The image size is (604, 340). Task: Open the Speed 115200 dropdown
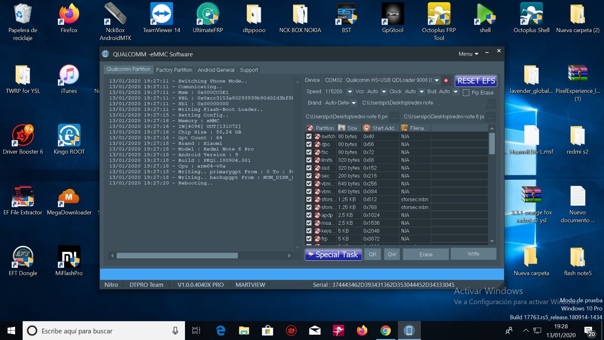click(x=350, y=91)
